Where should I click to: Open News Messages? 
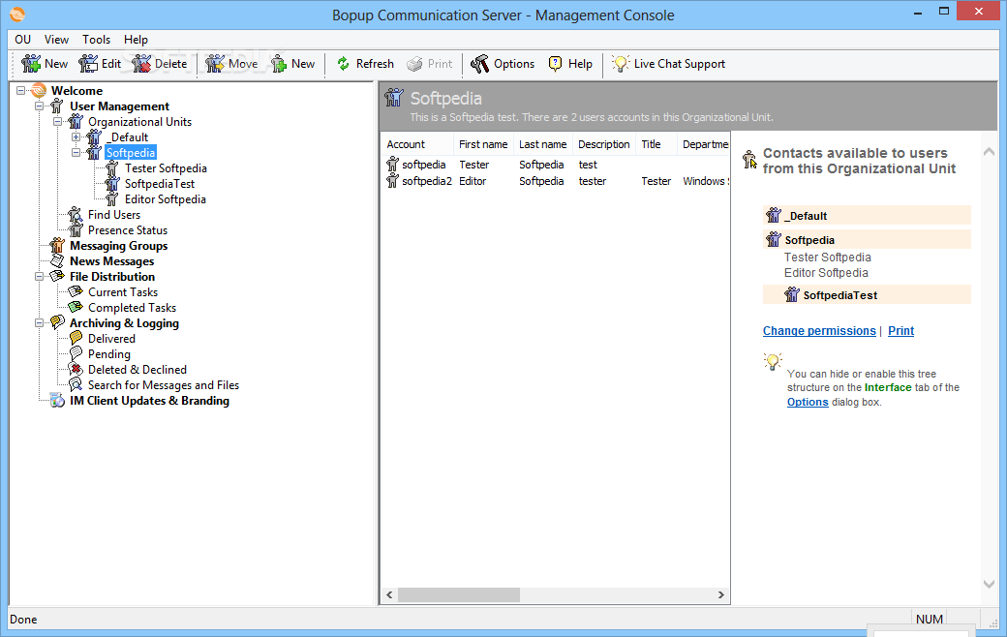pyautogui.click(x=111, y=261)
